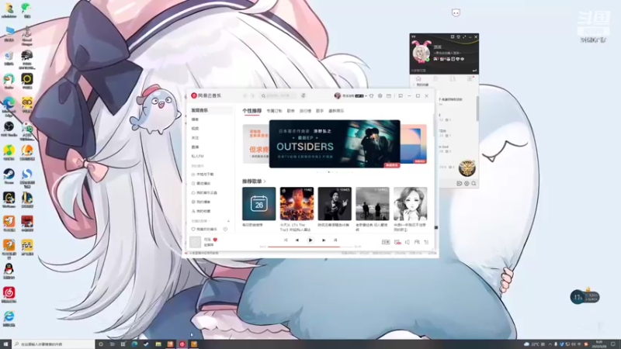Screen dimensions: 621x349
Task: Expand the account dropdown arrow beside the username
Action: [366, 95]
